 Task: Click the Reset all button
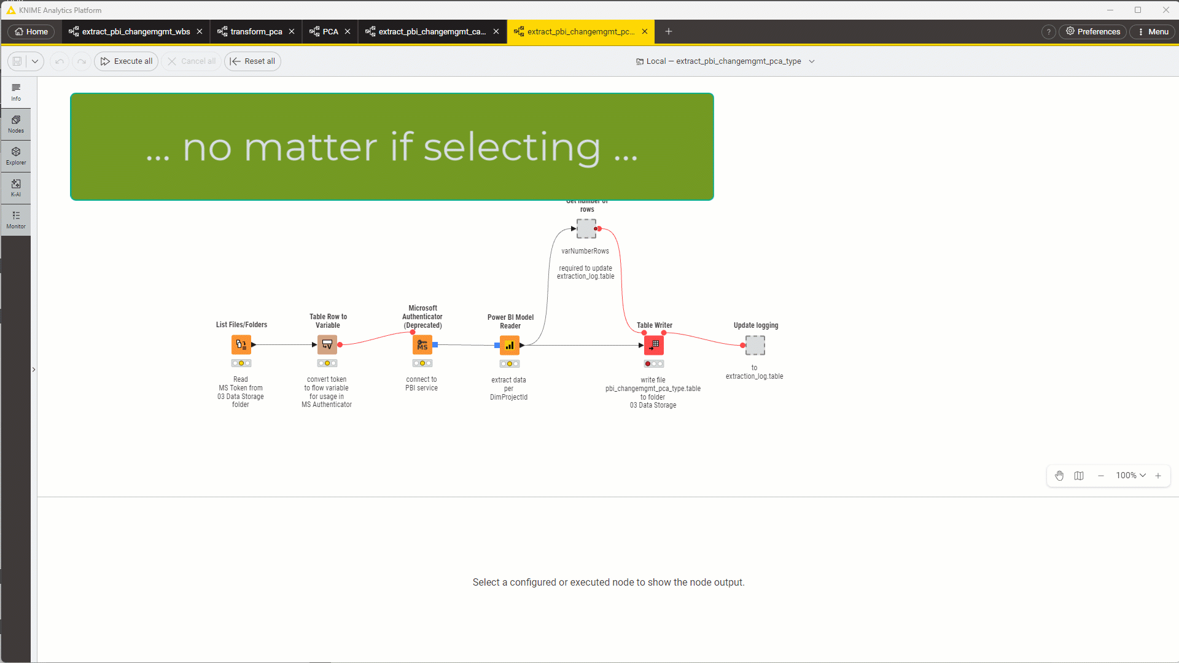(252, 61)
